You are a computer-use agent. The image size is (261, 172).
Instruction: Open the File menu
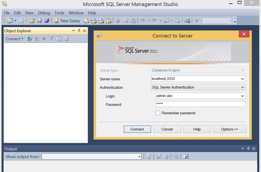(7, 13)
